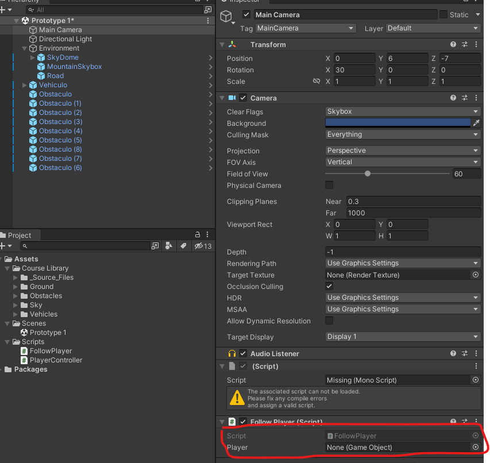This screenshot has width=490, height=463.
Task: Toggle the Scale constrain proportions link icon
Action: (x=316, y=82)
